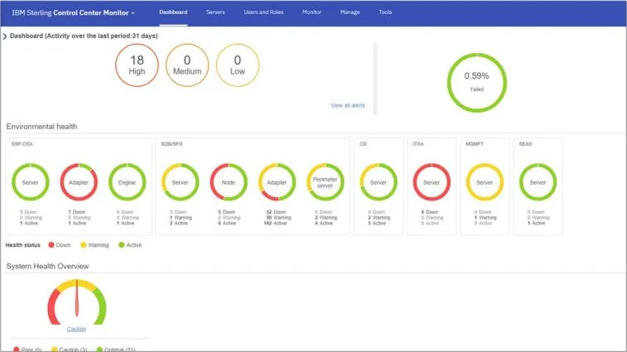Open the Manage menu
627x352 pixels.
(x=350, y=12)
